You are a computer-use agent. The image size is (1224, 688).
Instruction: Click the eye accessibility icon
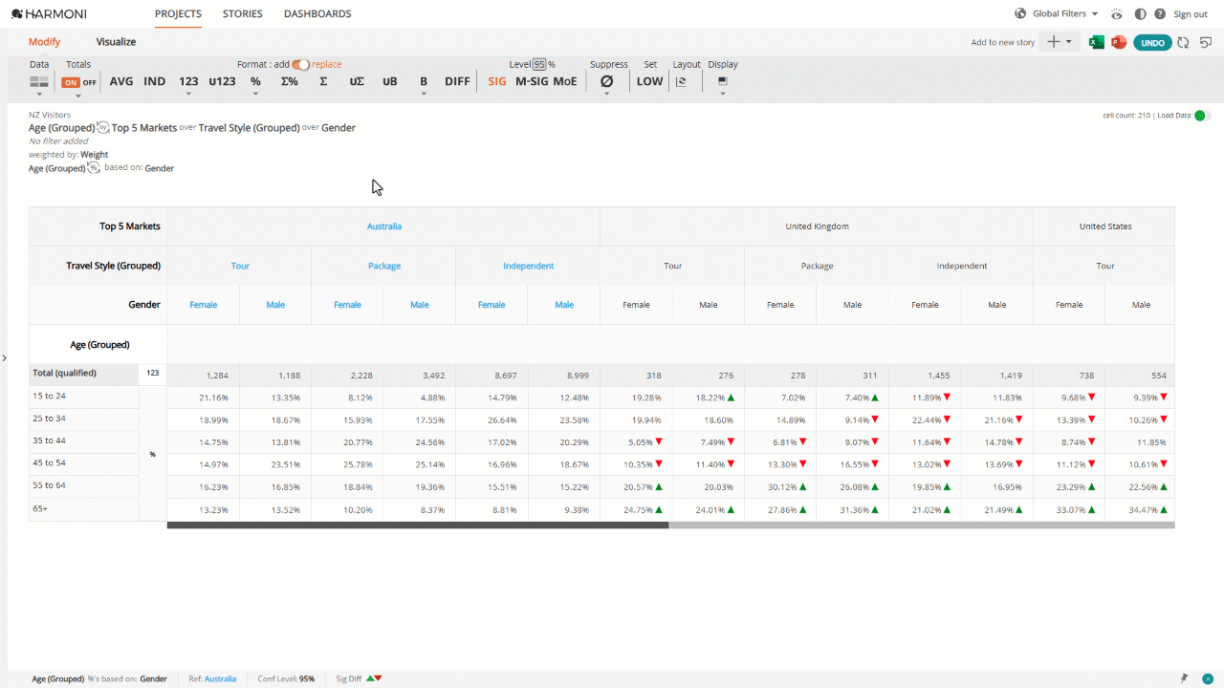pos(1117,14)
